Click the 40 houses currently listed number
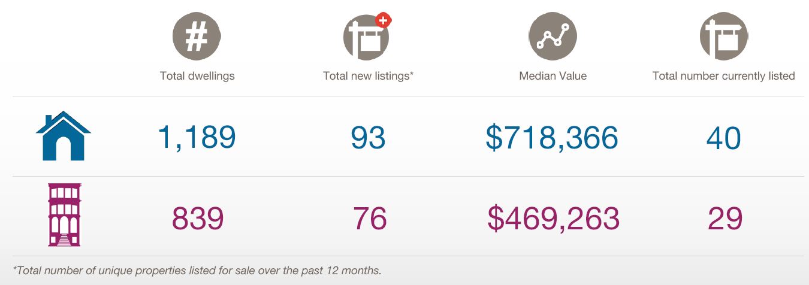Image resolution: width=809 pixels, height=285 pixels. point(724,138)
